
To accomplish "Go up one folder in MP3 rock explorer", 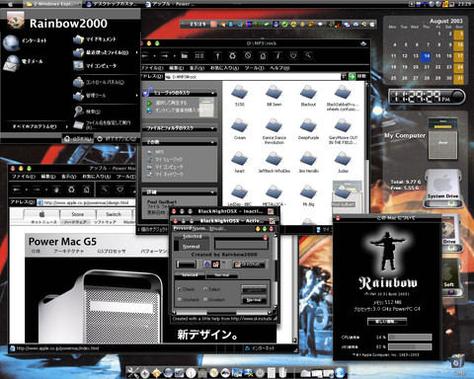I will pos(217,56).
